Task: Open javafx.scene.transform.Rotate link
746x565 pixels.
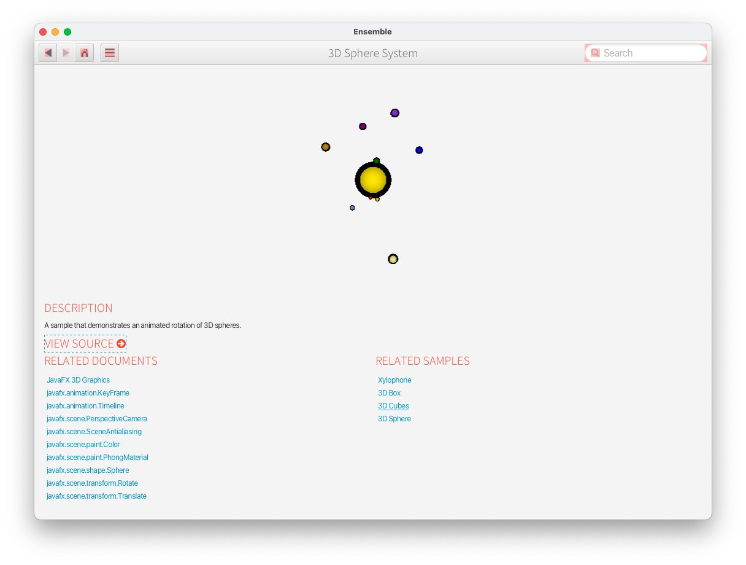Action: [x=92, y=483]
